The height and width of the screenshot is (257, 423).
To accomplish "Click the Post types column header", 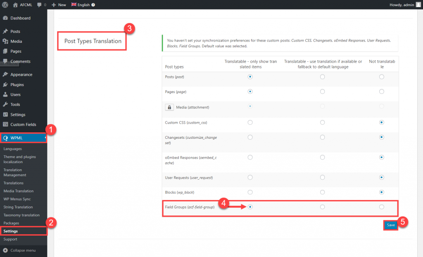I will click(174, 67).
